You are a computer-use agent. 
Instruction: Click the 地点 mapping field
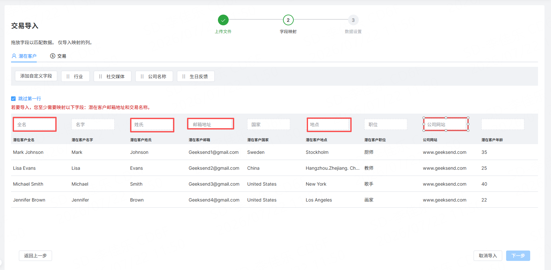pos(327,124)
